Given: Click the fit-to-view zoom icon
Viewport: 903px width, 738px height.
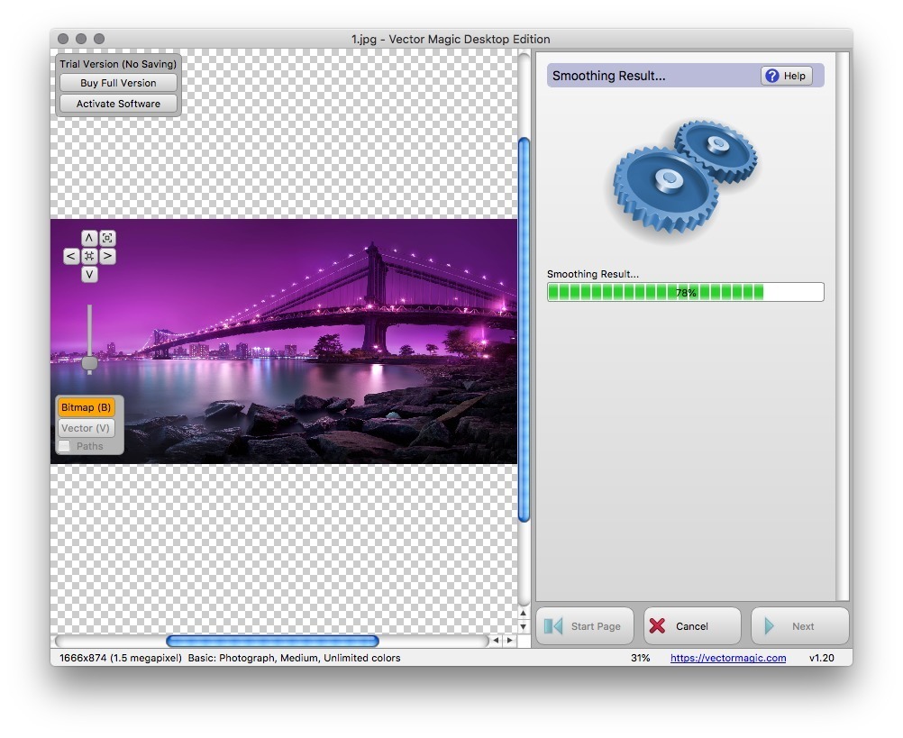Looking at the screenshot, I should coord(106,238).
